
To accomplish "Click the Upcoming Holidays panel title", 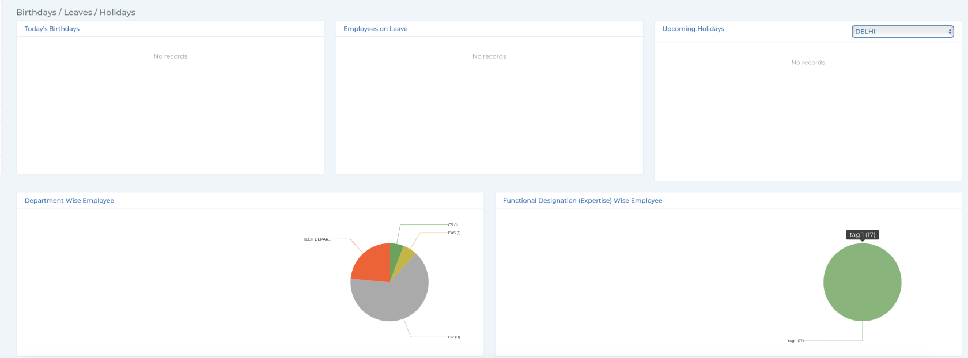I will 693,29.
